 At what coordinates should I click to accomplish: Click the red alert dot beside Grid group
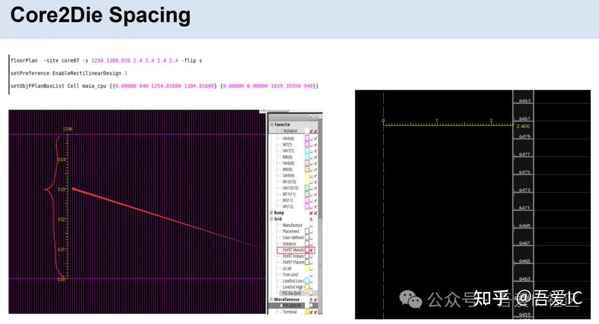310,218
